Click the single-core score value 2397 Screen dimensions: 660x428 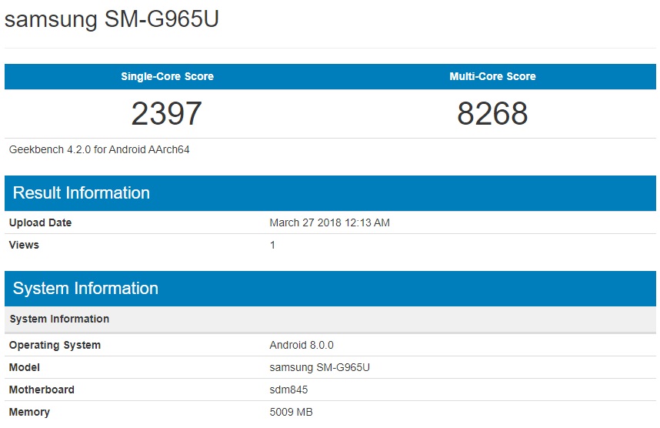click(166, 114)
